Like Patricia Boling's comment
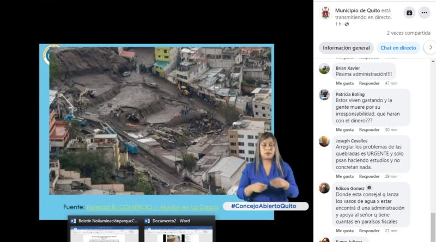Viewport: 436px width, 242px height. (x=344, y=130)
